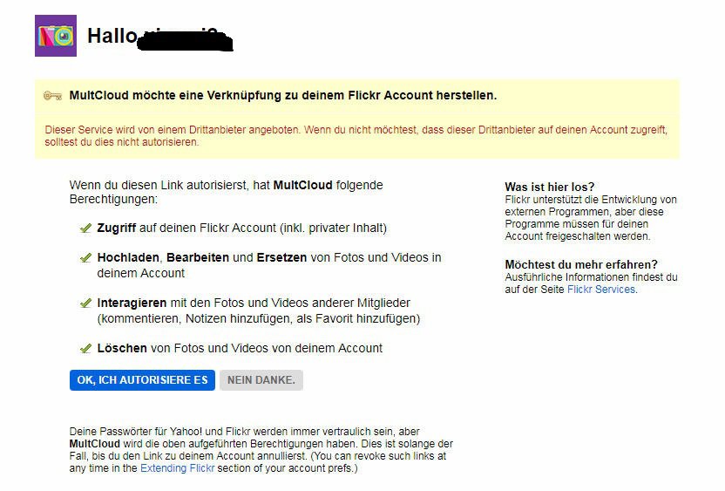
Task: Click text 'Löschen von Fotos und Videos'
Action: coord(240,349)
